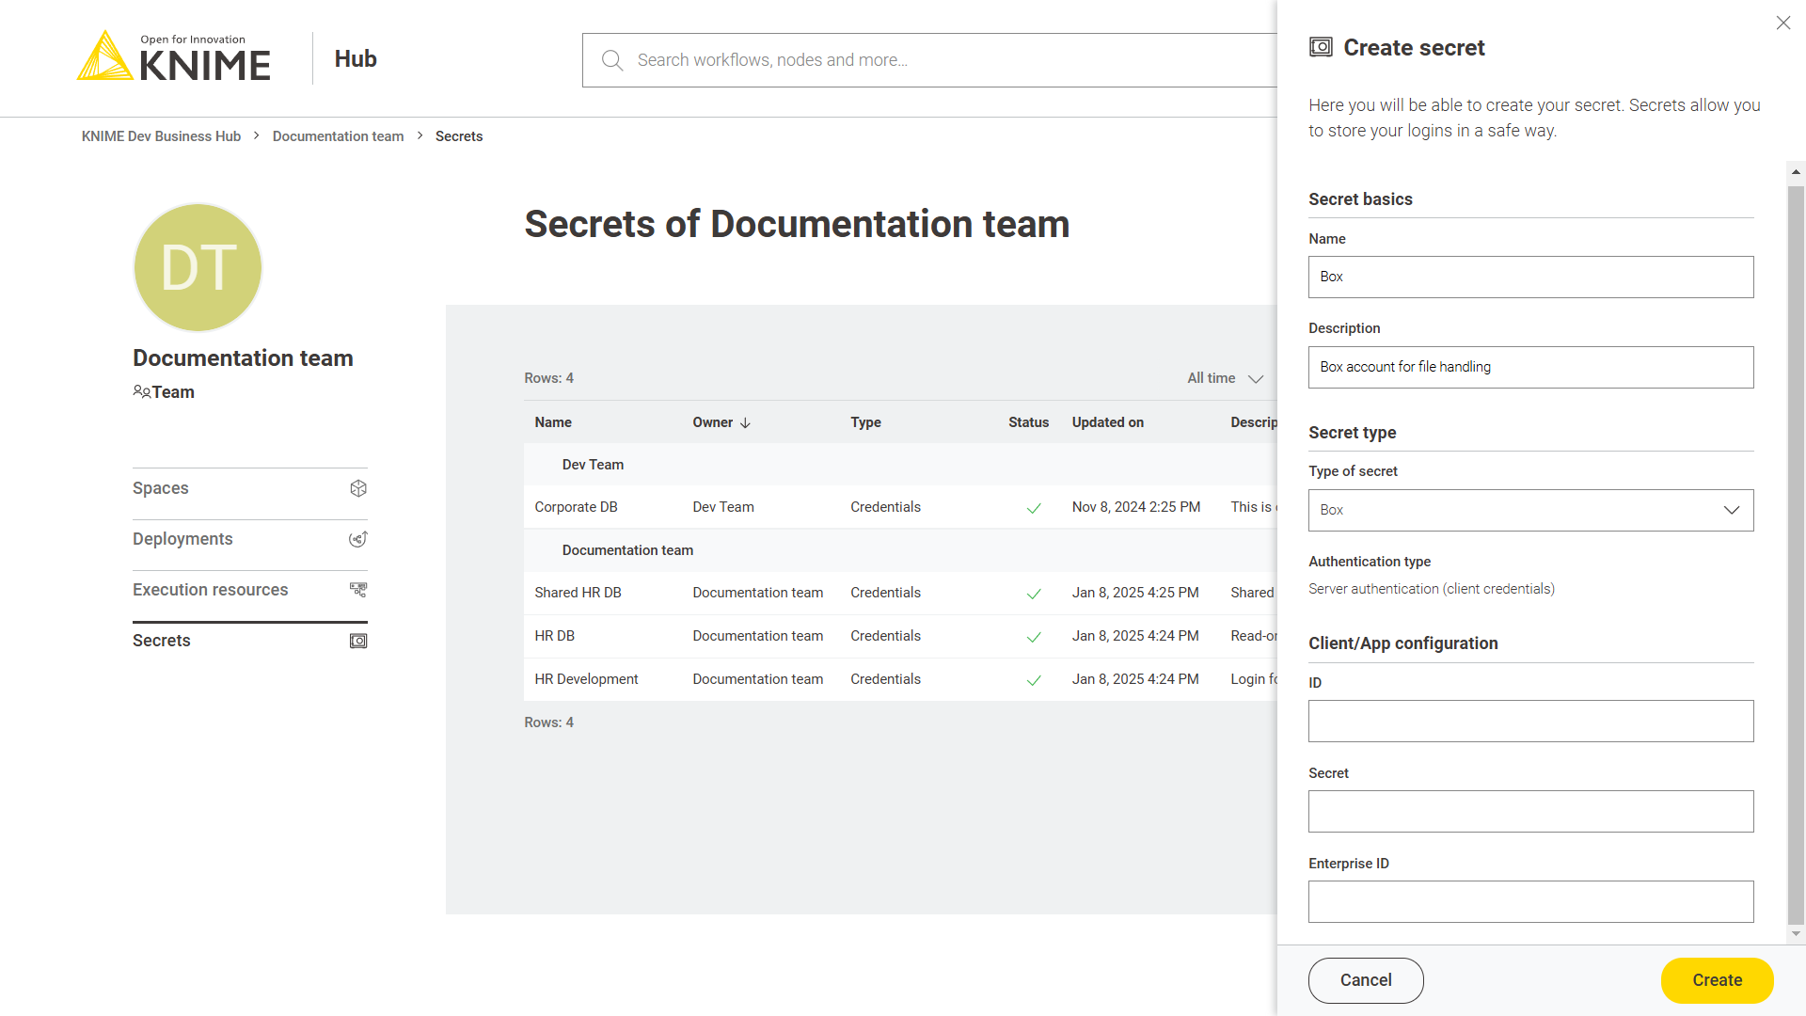Click the Spaces icon in sidebar
Image resolution: width=1806 pixels, height=1016 pixels.
357,487
